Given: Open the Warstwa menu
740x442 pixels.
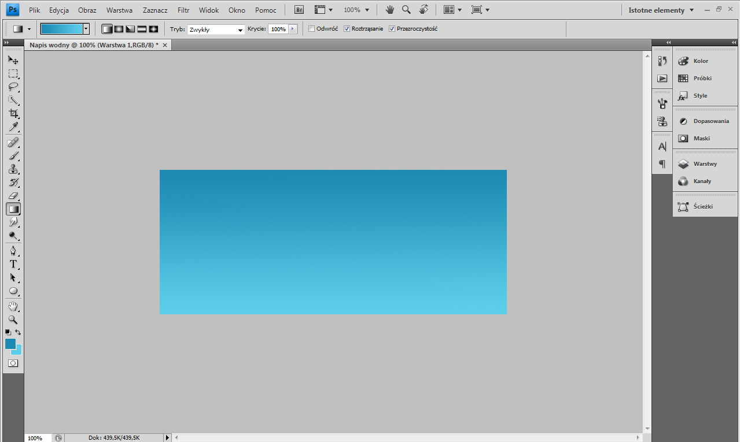Looking at the screenshot, I should pyautogui.click(x=119, y=10).
